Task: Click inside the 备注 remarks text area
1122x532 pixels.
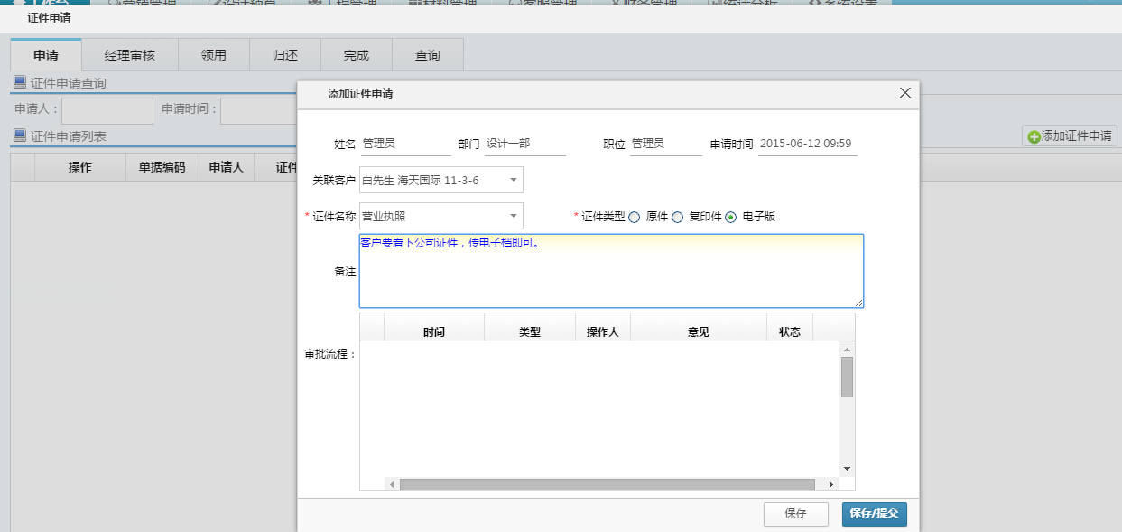Action: 611,271
